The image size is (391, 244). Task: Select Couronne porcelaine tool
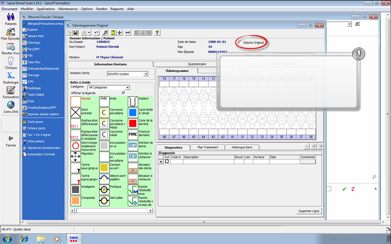click(104, 112)
